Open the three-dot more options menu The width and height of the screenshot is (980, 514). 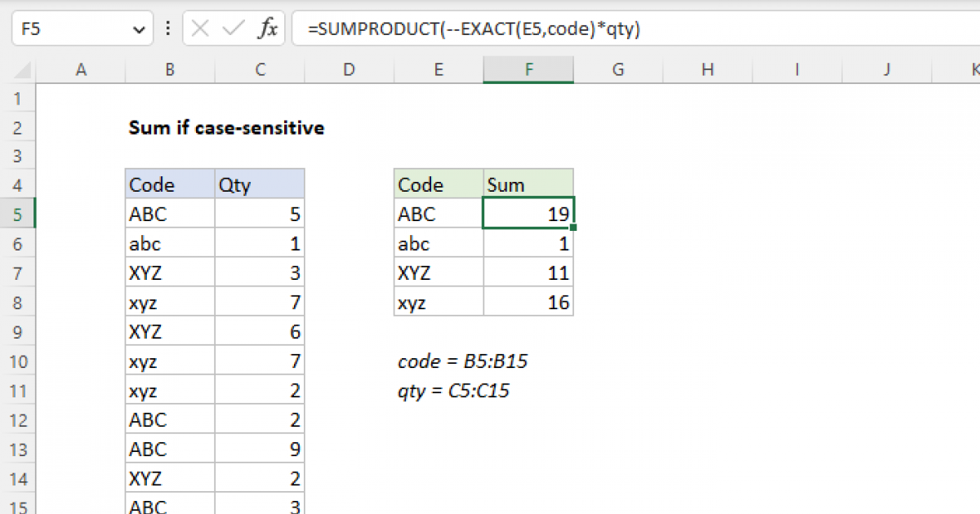167,28
